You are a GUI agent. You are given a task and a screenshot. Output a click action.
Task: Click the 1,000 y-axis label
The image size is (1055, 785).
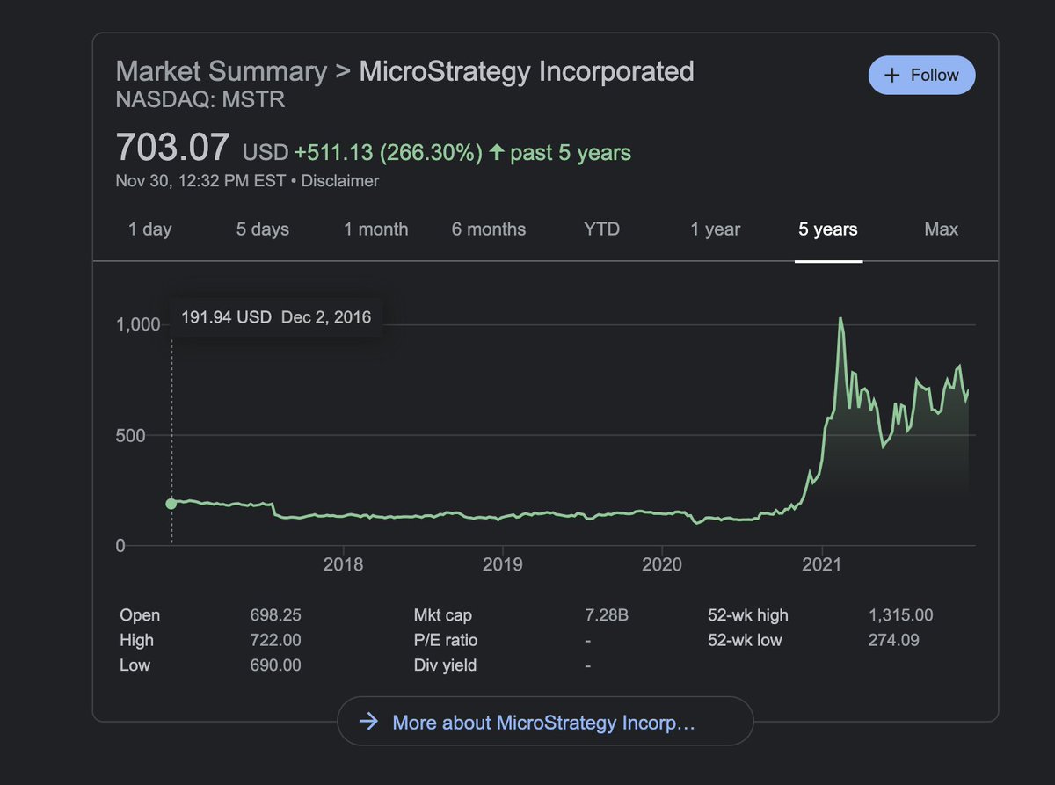[139, 324]
